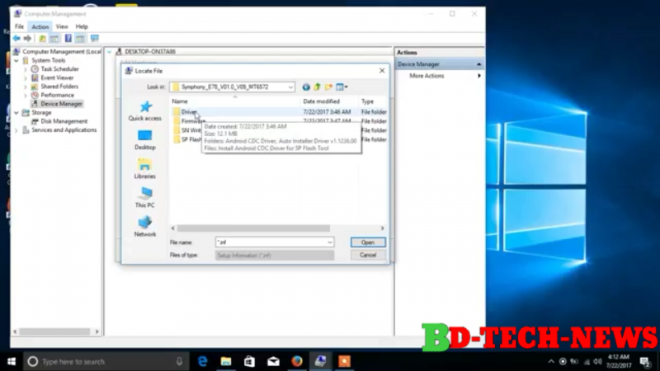Collapse the Storage tree node
The image size is (660, 371).
tap(16, 113)
